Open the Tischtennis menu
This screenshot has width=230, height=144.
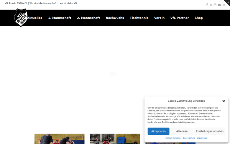tap(139, 18)
